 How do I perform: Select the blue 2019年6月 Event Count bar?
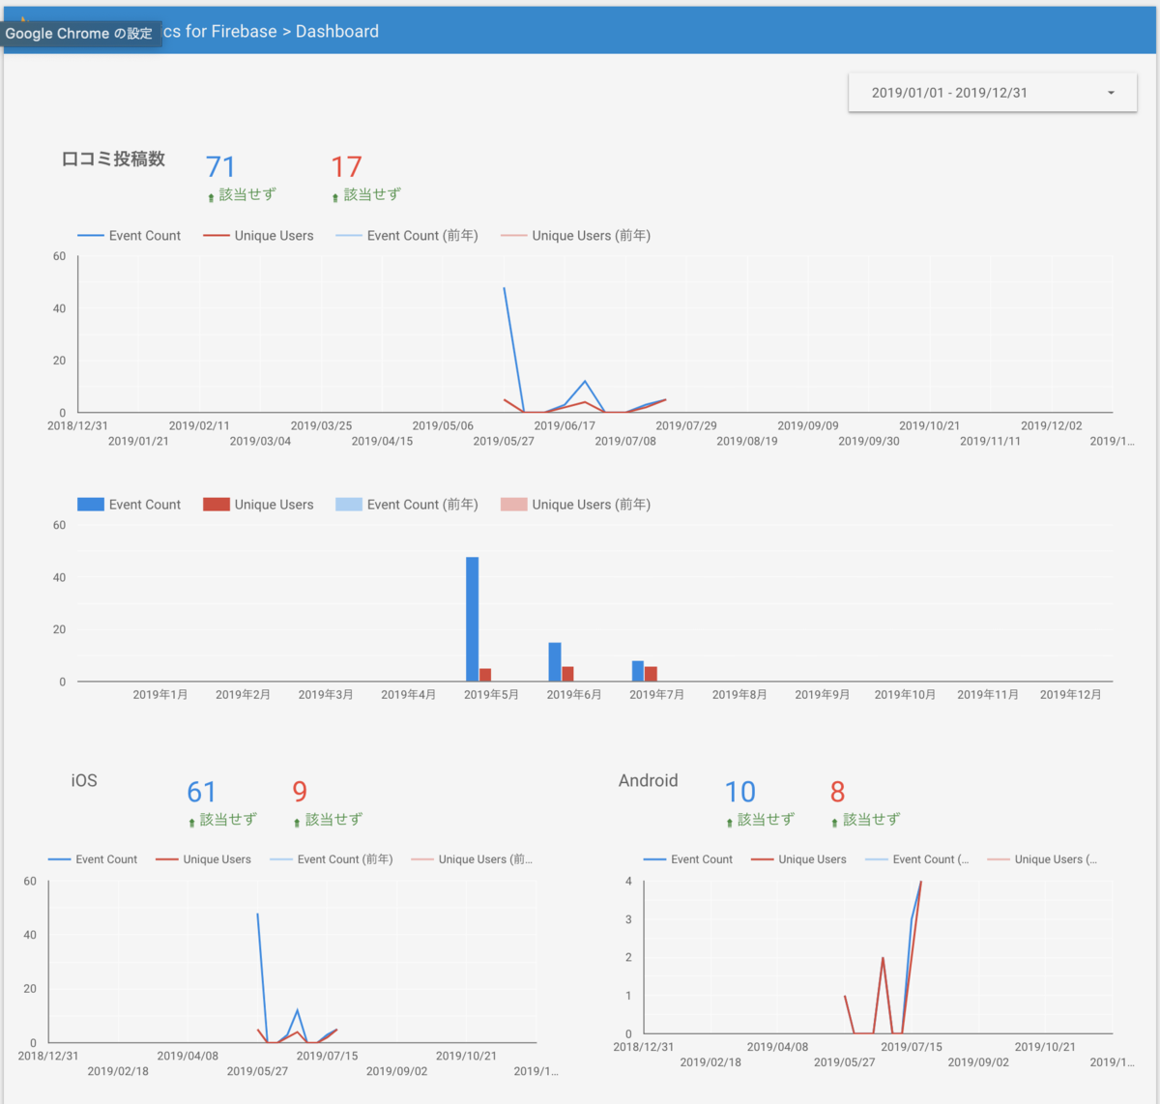555,662
